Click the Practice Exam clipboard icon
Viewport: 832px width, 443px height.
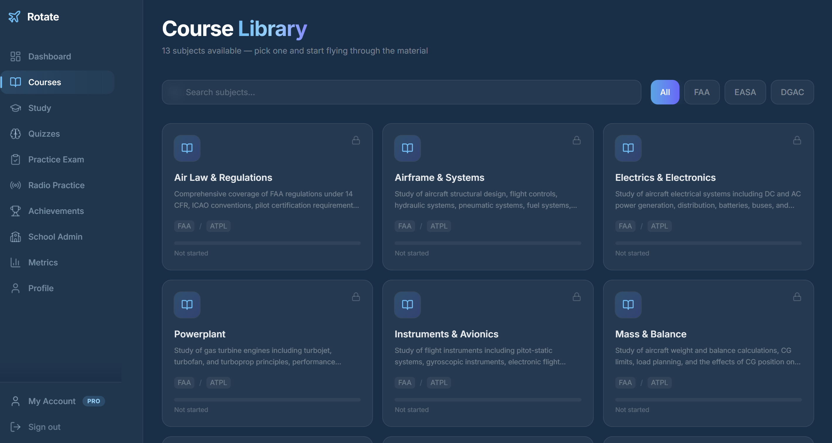pyautogui.click(x=15, y=159)
